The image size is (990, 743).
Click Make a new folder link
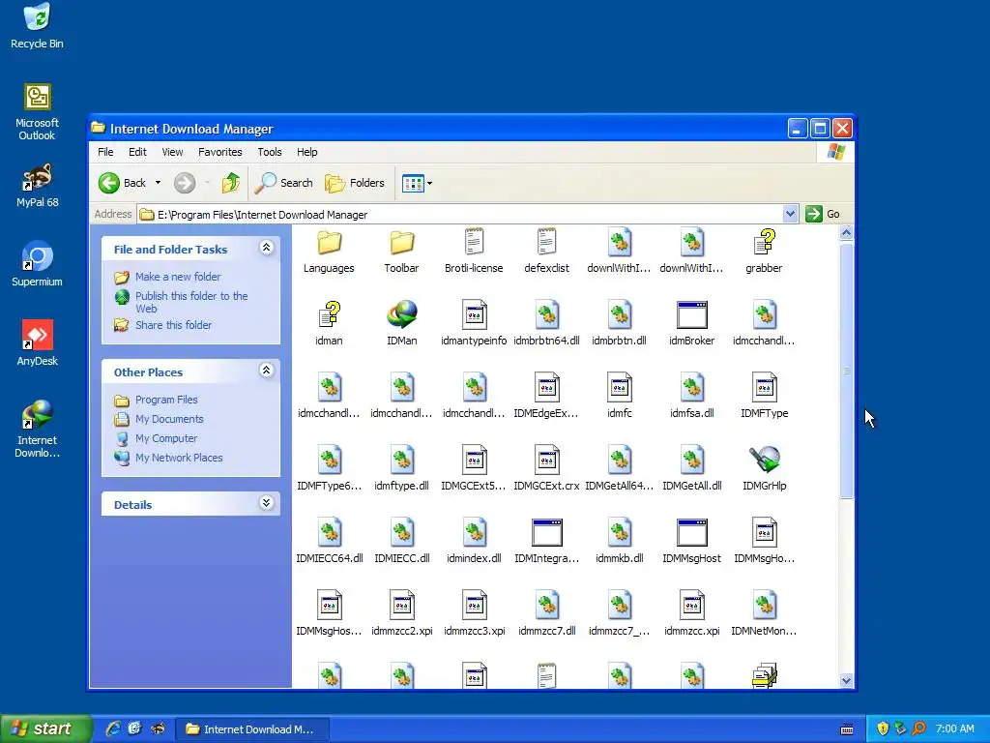pos(178,277)
